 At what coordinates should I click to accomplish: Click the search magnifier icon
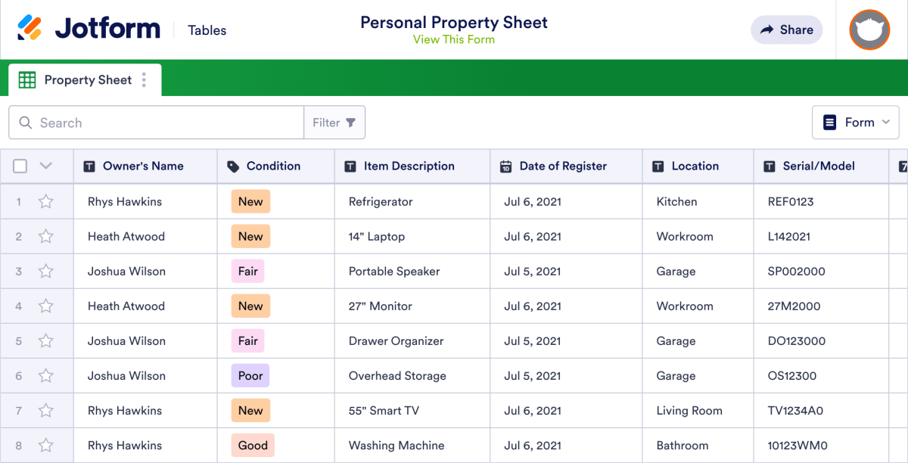point(26,122)
